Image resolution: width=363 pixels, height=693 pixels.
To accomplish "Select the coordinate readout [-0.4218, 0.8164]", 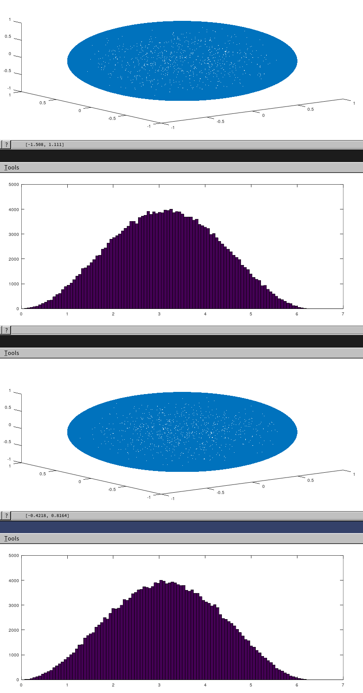I will point(47,516).
